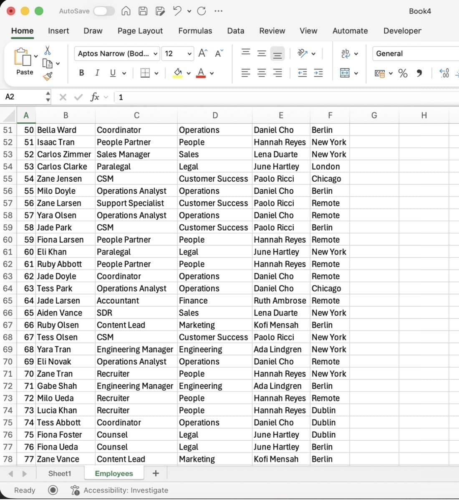Increase indent icon
This screenshot has width=459, height=500.
tap(318, 73)
